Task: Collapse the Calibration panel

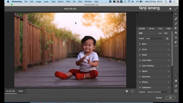Action: pyautogui.click(x=140, y=88)
